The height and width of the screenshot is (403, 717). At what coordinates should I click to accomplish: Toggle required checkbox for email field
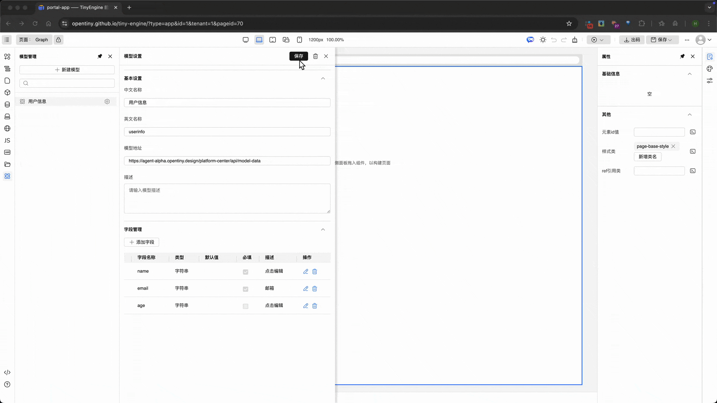click(x=245, y=289)
